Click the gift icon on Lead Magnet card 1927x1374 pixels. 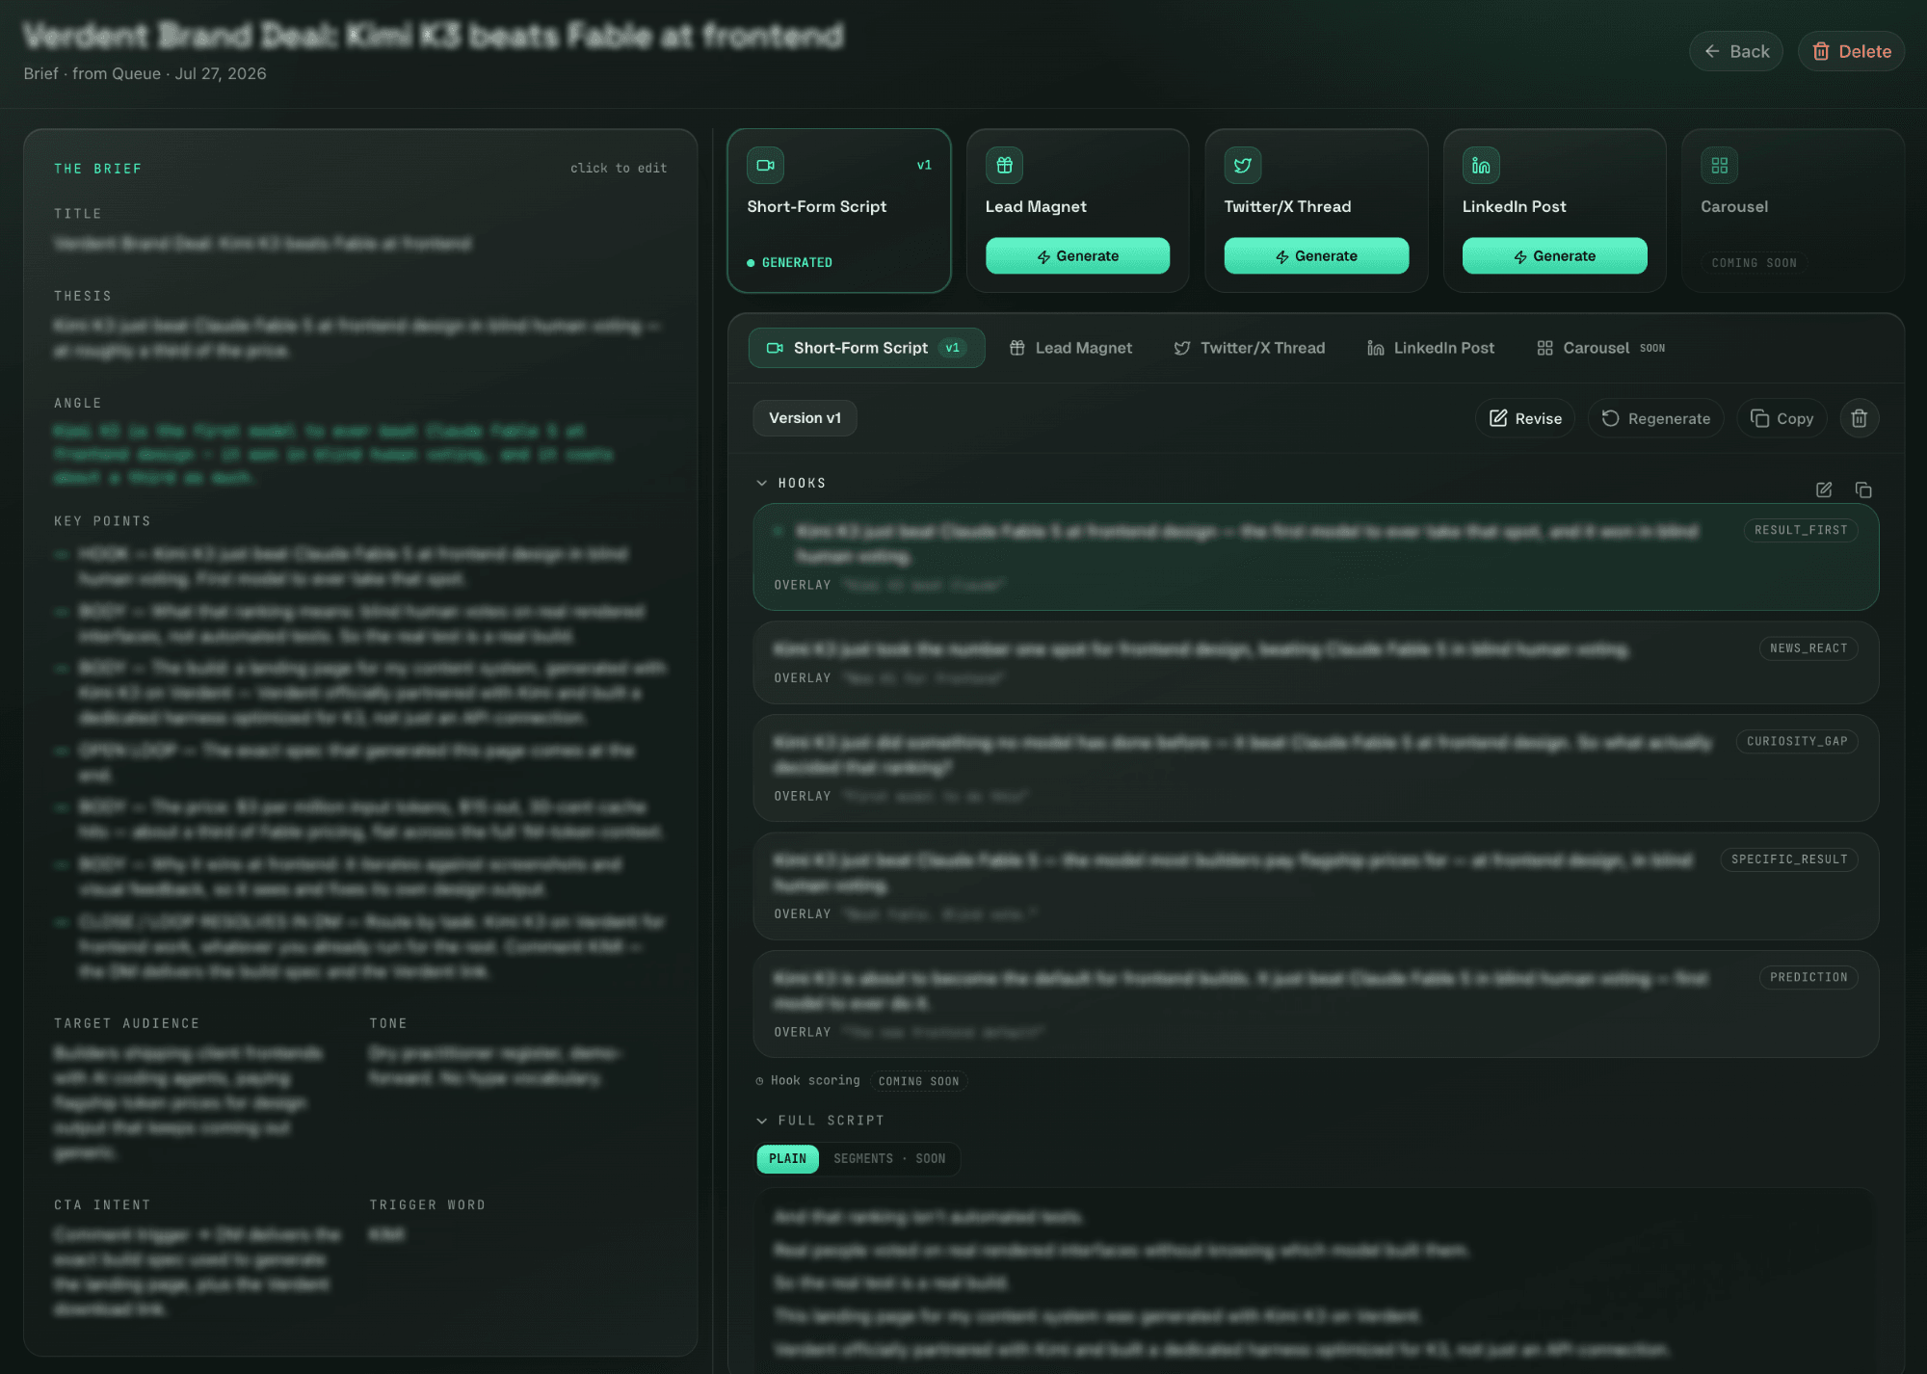coord(1004,165)
